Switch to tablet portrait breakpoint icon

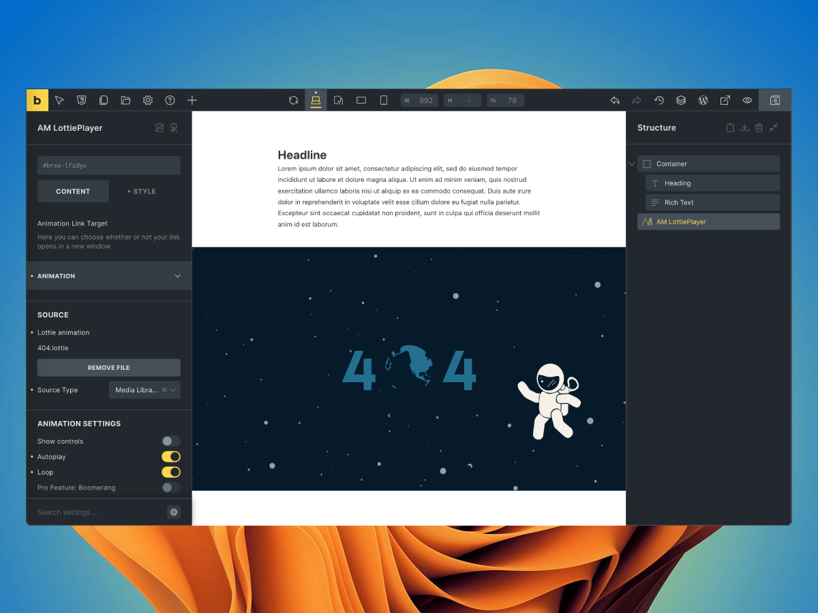[x=338, y=100]
